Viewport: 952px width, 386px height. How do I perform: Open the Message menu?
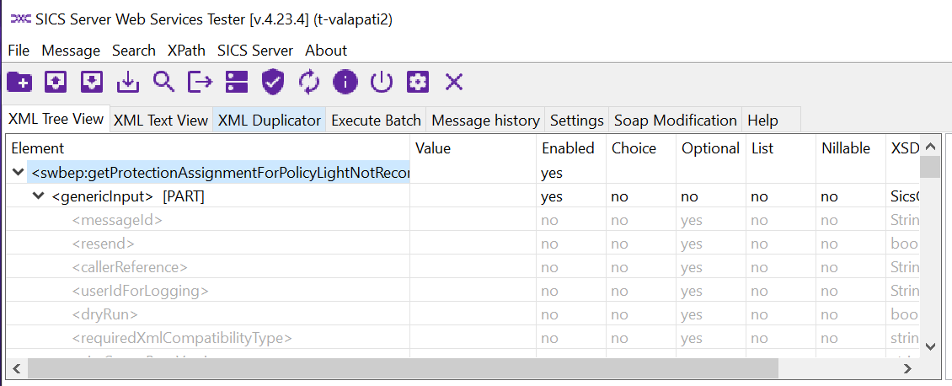tap(71, 51)
